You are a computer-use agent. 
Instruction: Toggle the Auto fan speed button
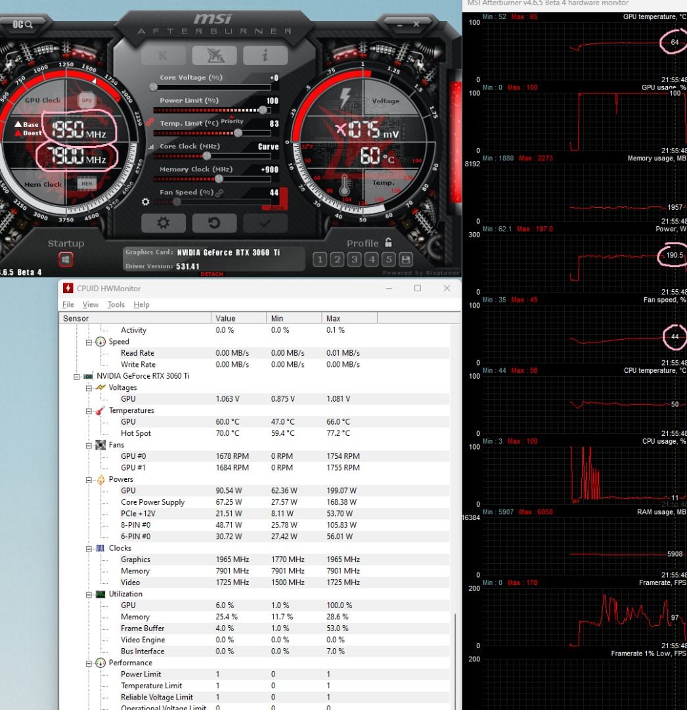pos(277,208)
